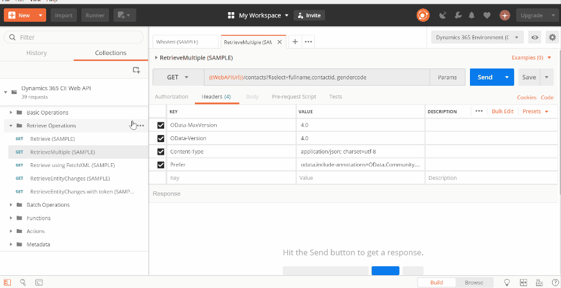Collapse the Retrieve Operations folder
The width and height of the screenshot is (561, 288).
(11, 126)
